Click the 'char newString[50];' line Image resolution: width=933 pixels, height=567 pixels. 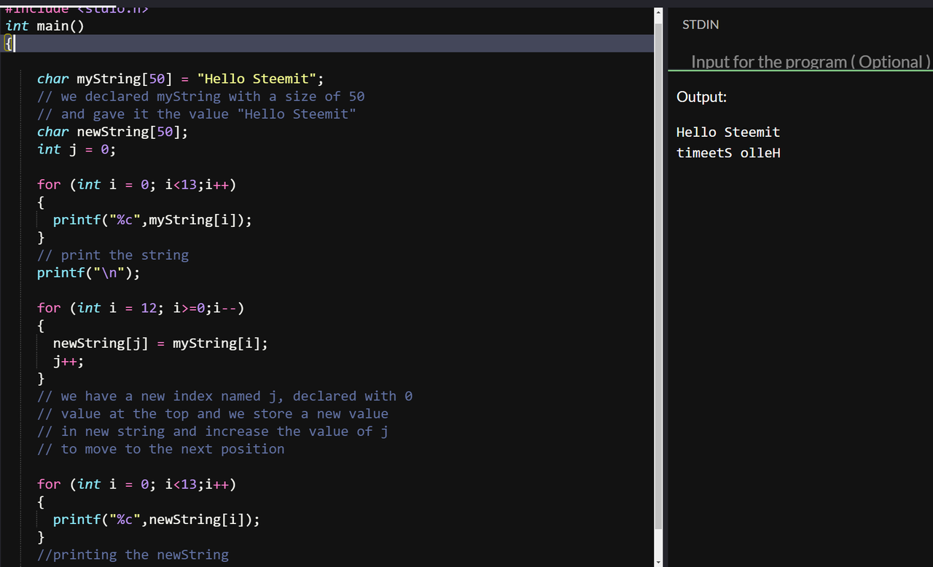[x=113, y=132]
